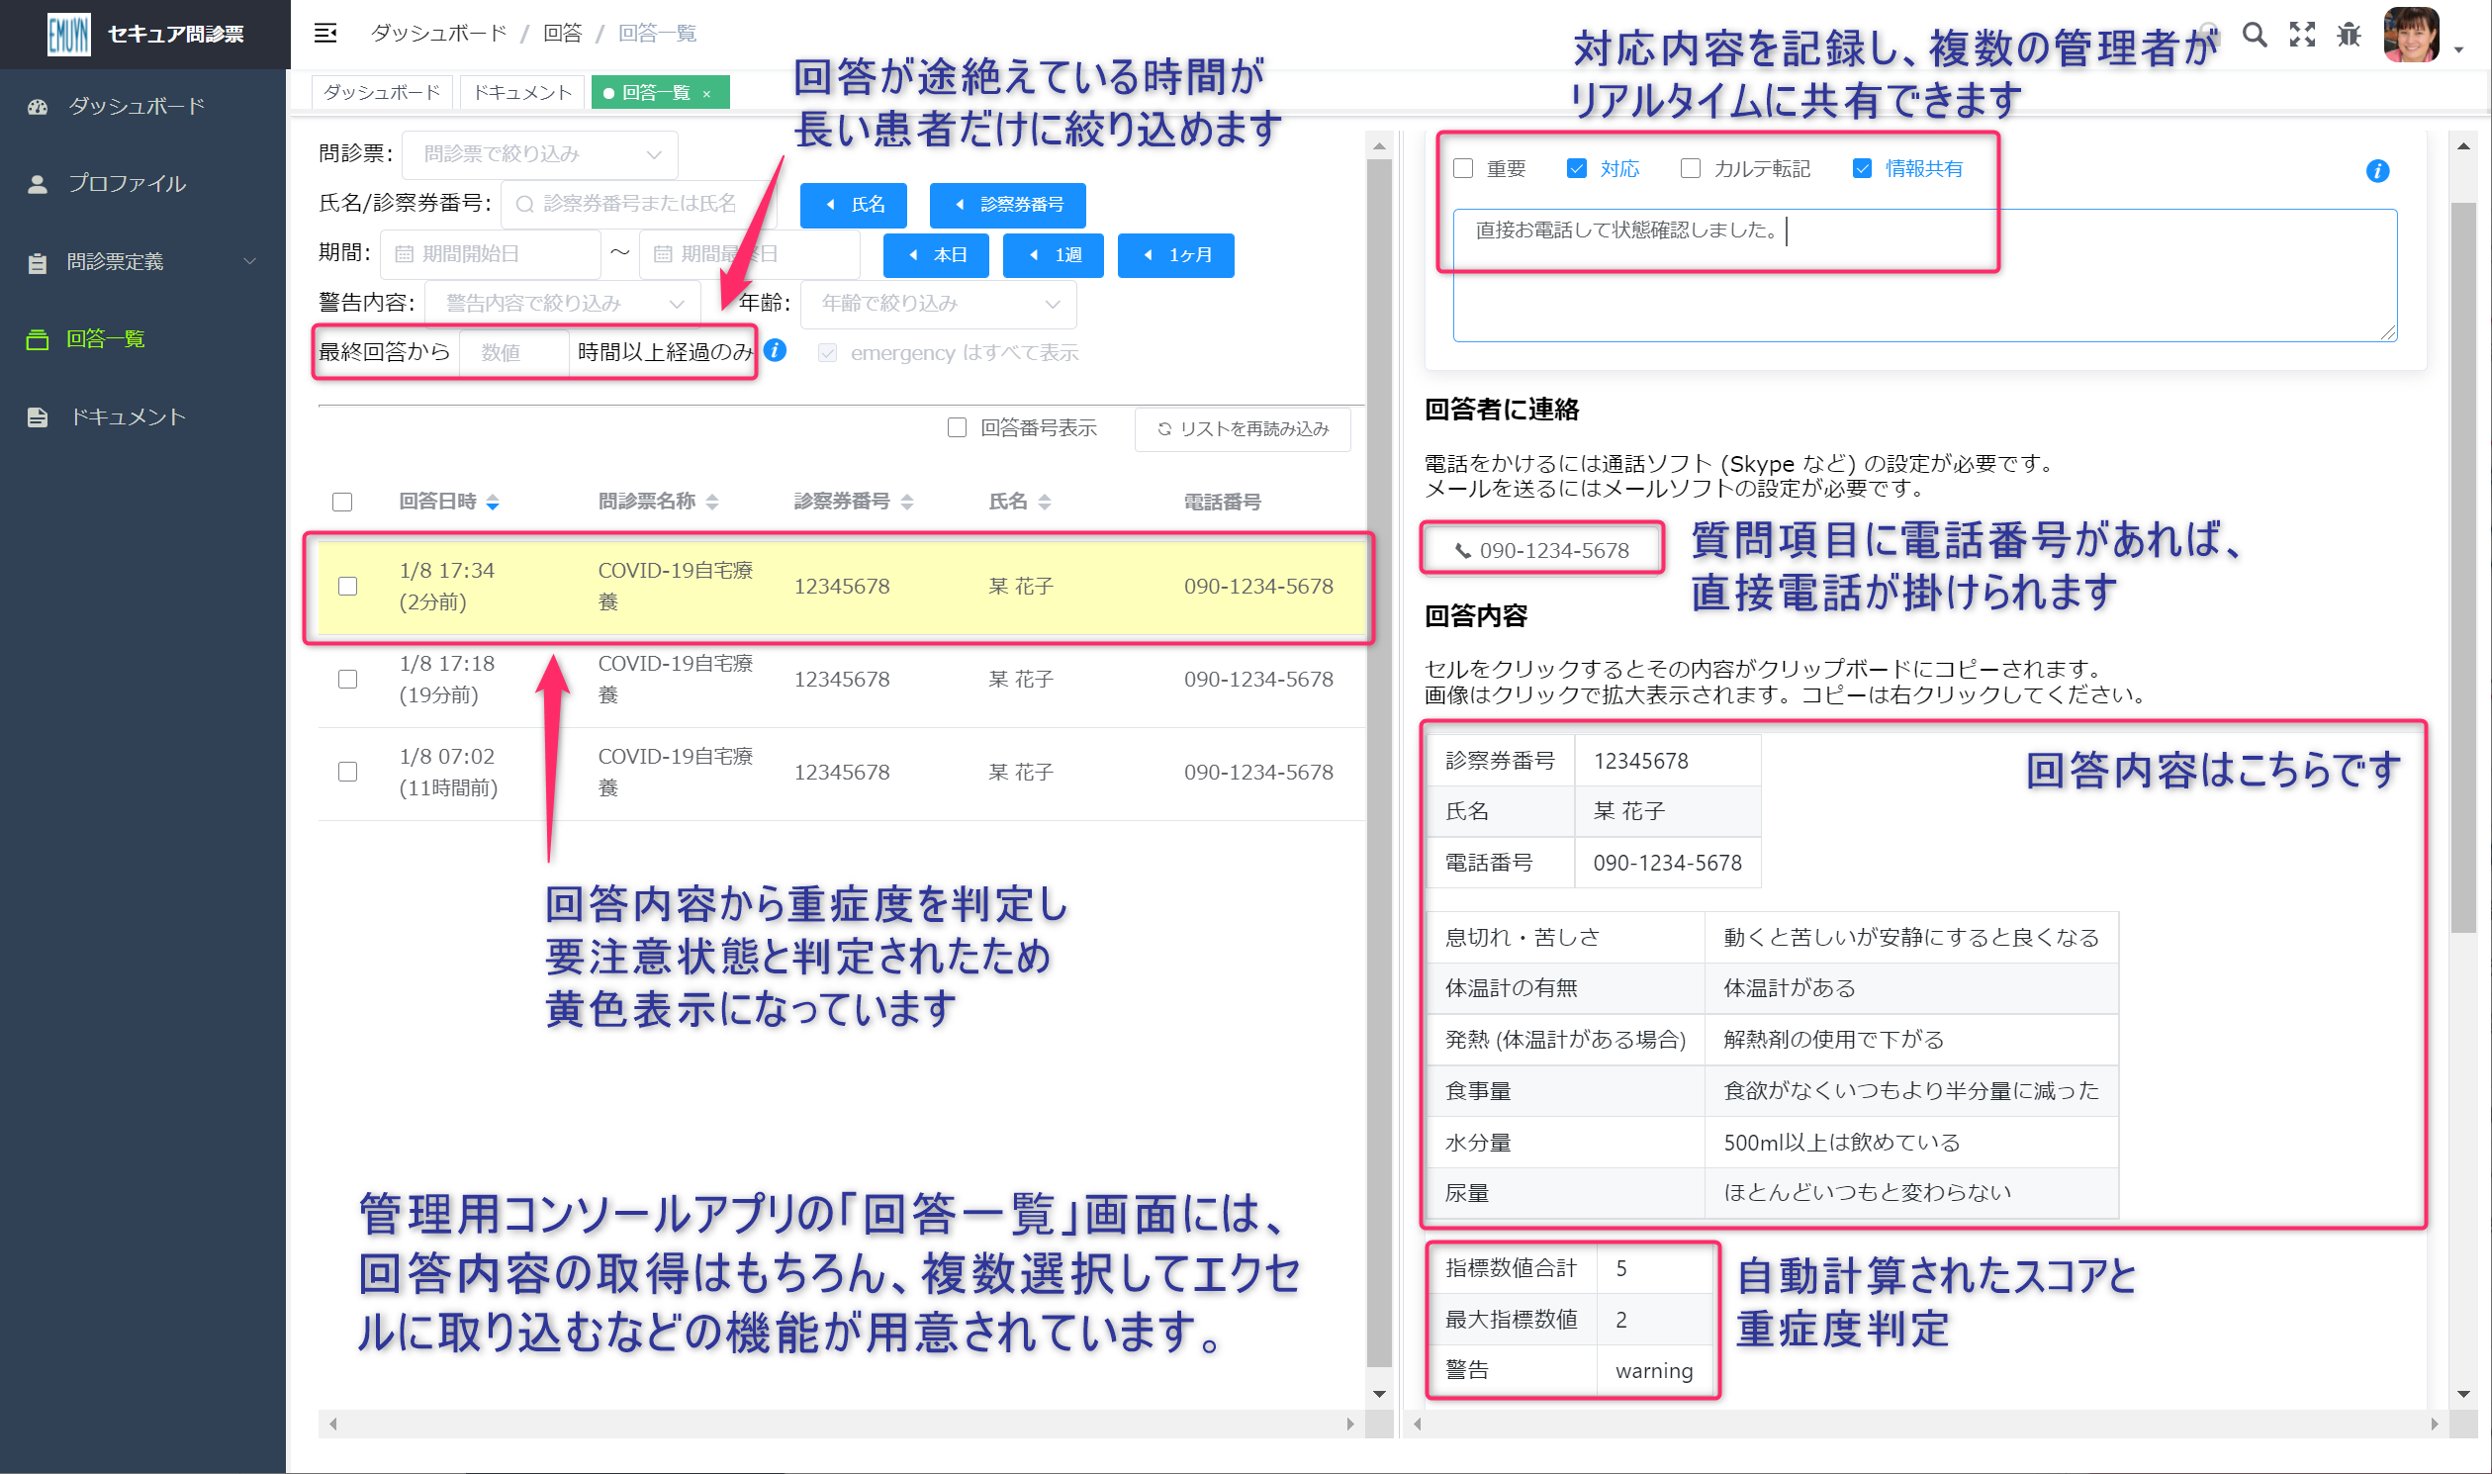Click the bug report icon

coord(2348,35)
